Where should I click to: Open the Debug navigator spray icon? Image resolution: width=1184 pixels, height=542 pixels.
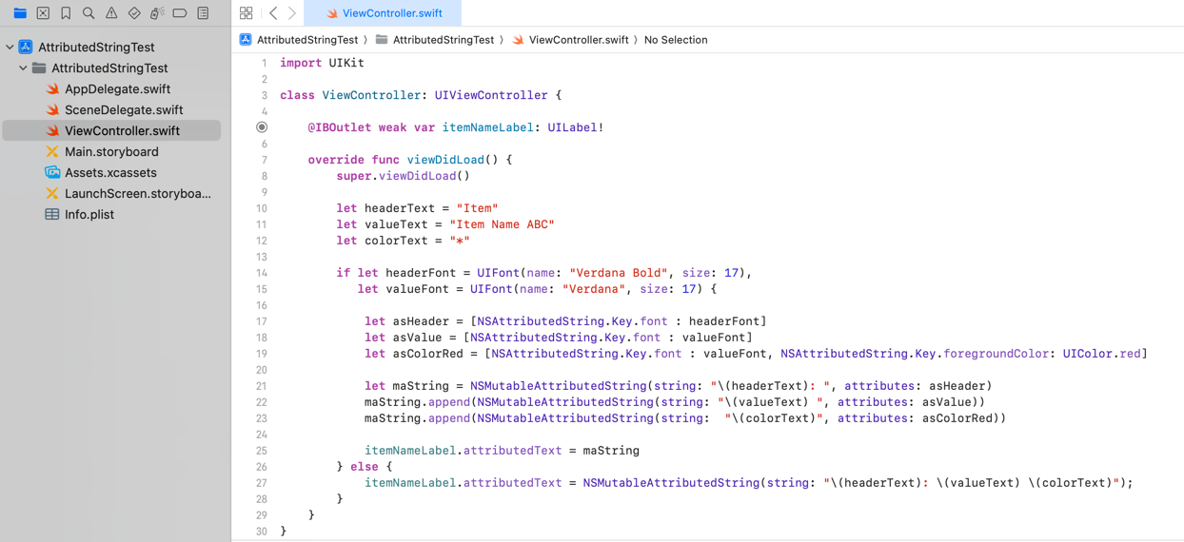[157, 13]
